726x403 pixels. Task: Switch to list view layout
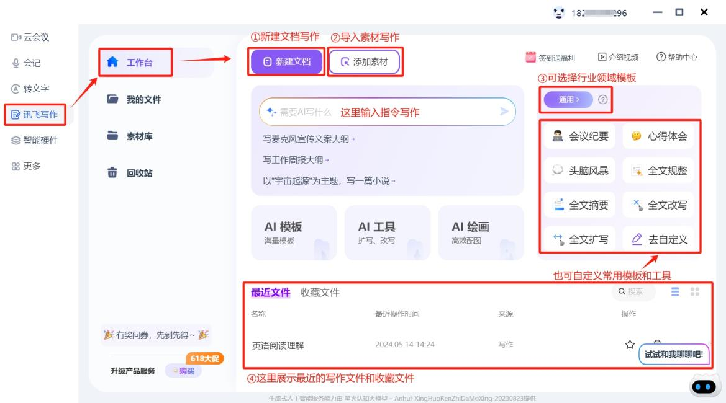point(675,291)
